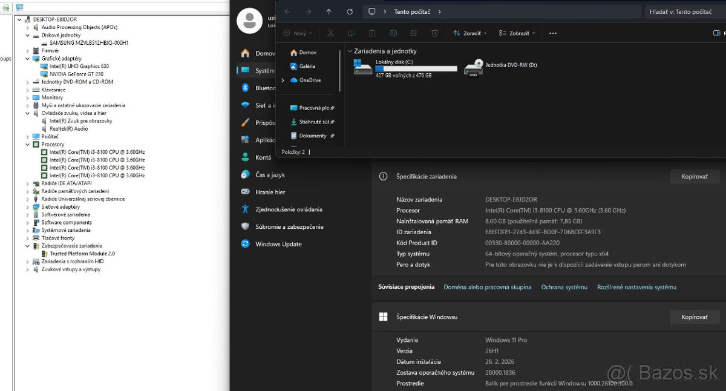Viewport: 726px width, 391px height.
Task: Expand OneDrive in navigation pane
Action: click(283, 80)
